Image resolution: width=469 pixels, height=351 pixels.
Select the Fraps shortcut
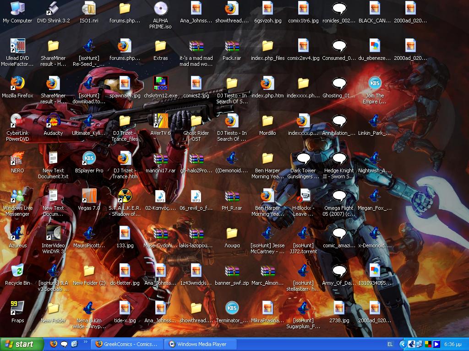click(x=17, y=312)
